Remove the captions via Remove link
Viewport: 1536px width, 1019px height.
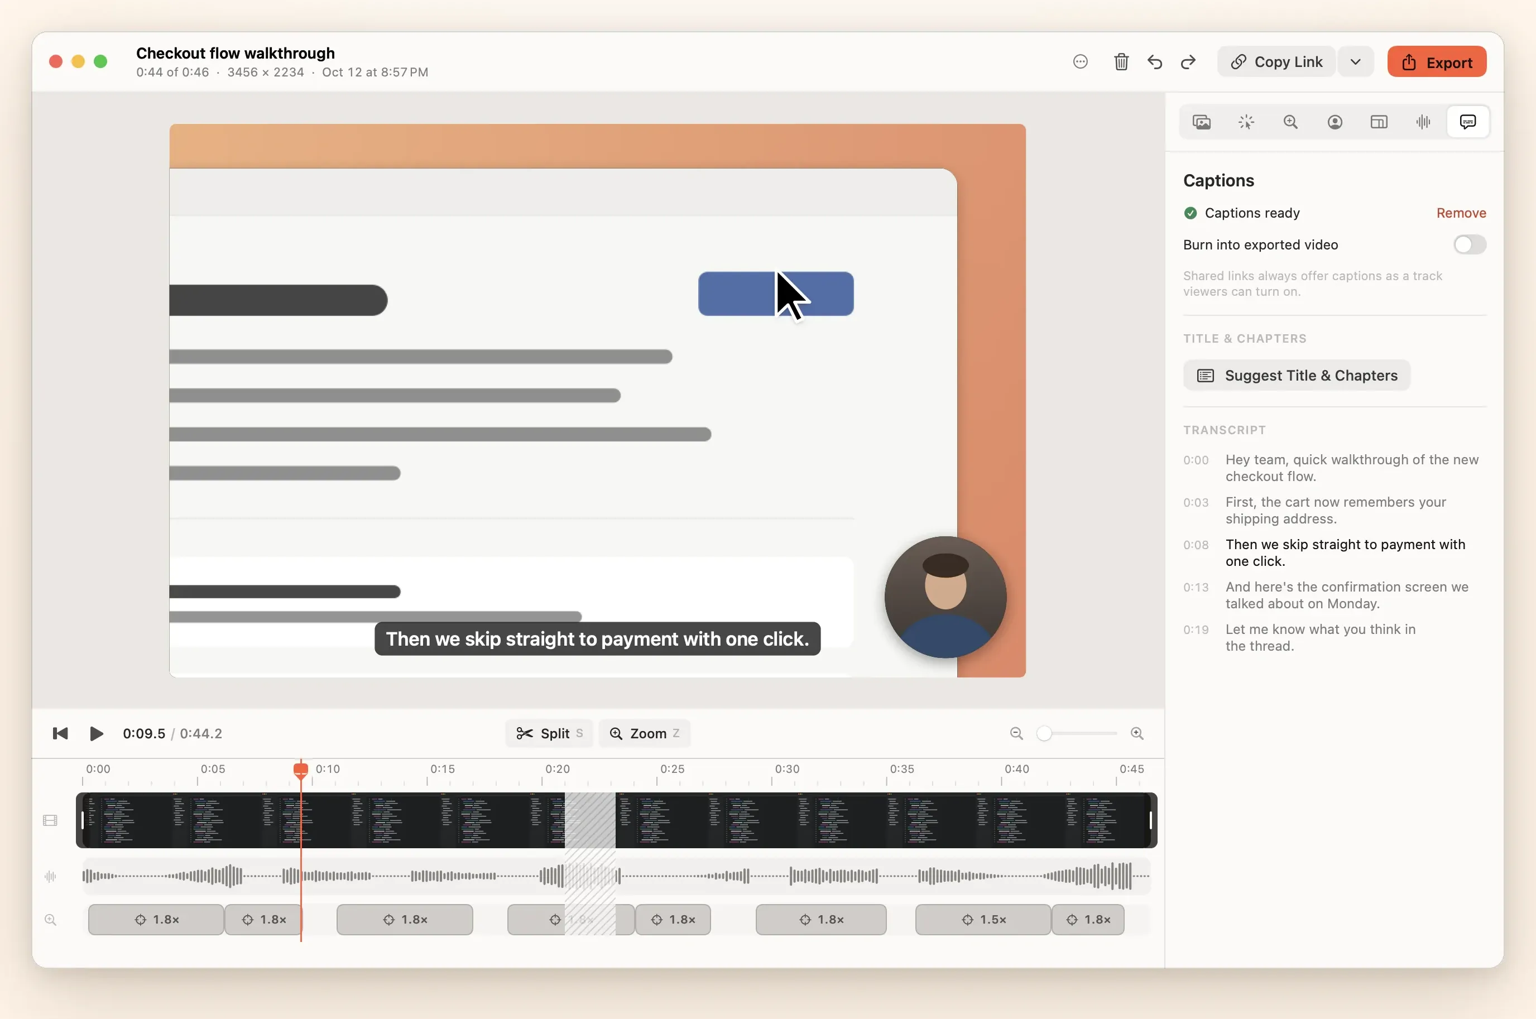tap(1461, 213)
